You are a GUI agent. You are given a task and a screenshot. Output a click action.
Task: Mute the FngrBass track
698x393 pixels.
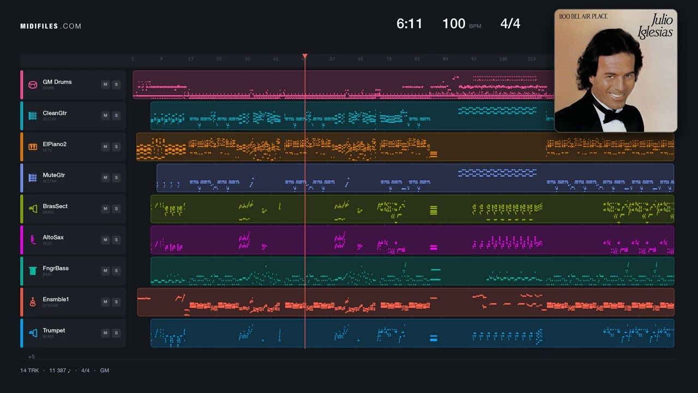point(105,271)
